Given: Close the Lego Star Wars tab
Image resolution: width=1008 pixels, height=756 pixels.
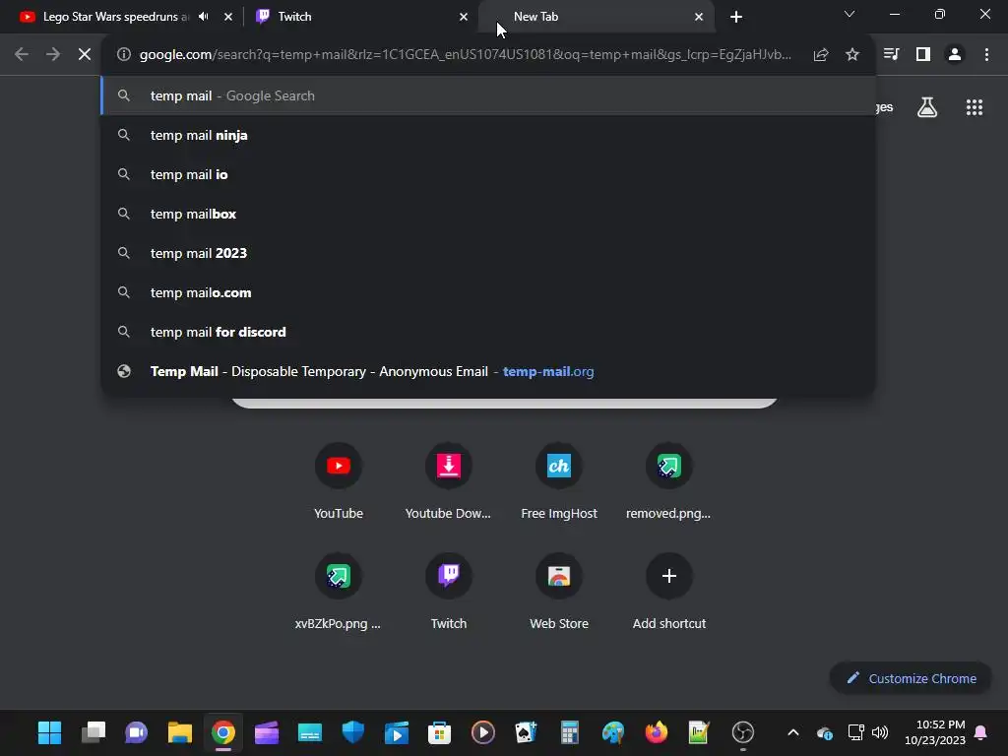Looking at the screenshot, I should pyautogui.click(x=228, y=17).
